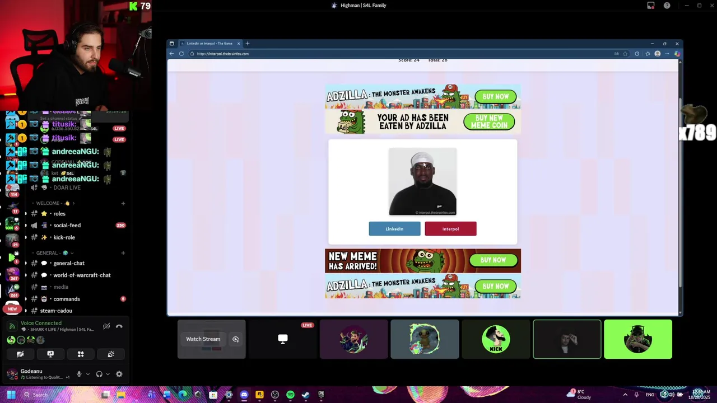Select the LIVE screen share tile
717x403 pixels.
(x=282, y=339)
